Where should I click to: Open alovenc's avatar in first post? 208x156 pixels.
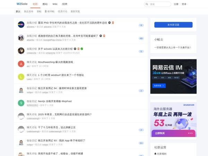pos(21,25)
